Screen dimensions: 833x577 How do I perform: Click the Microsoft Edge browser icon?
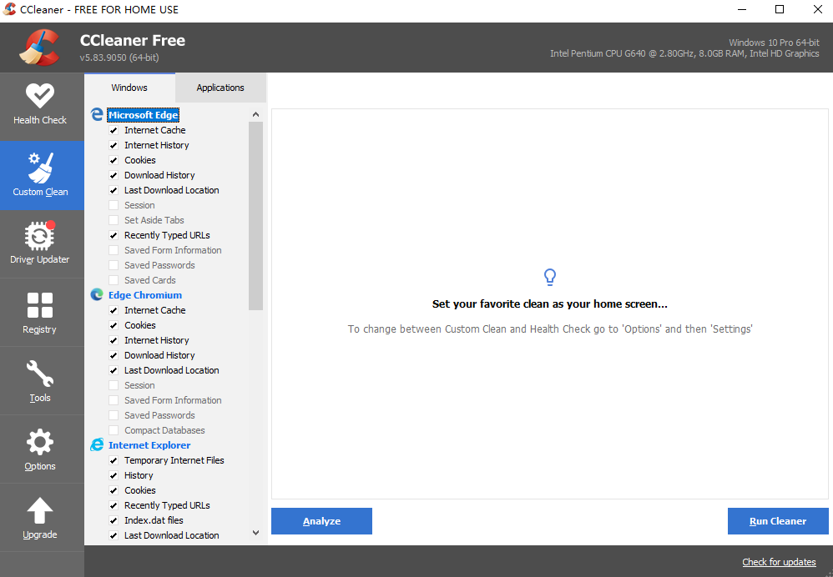98,114
